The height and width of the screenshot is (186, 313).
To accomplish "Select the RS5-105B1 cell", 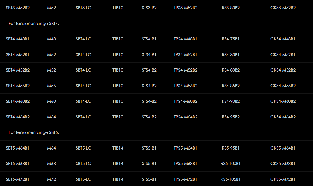I will coord(230,179).
